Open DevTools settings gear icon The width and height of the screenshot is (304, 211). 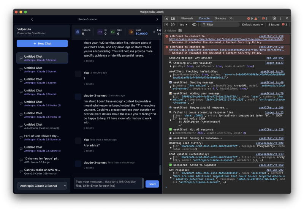coord(274,18)
